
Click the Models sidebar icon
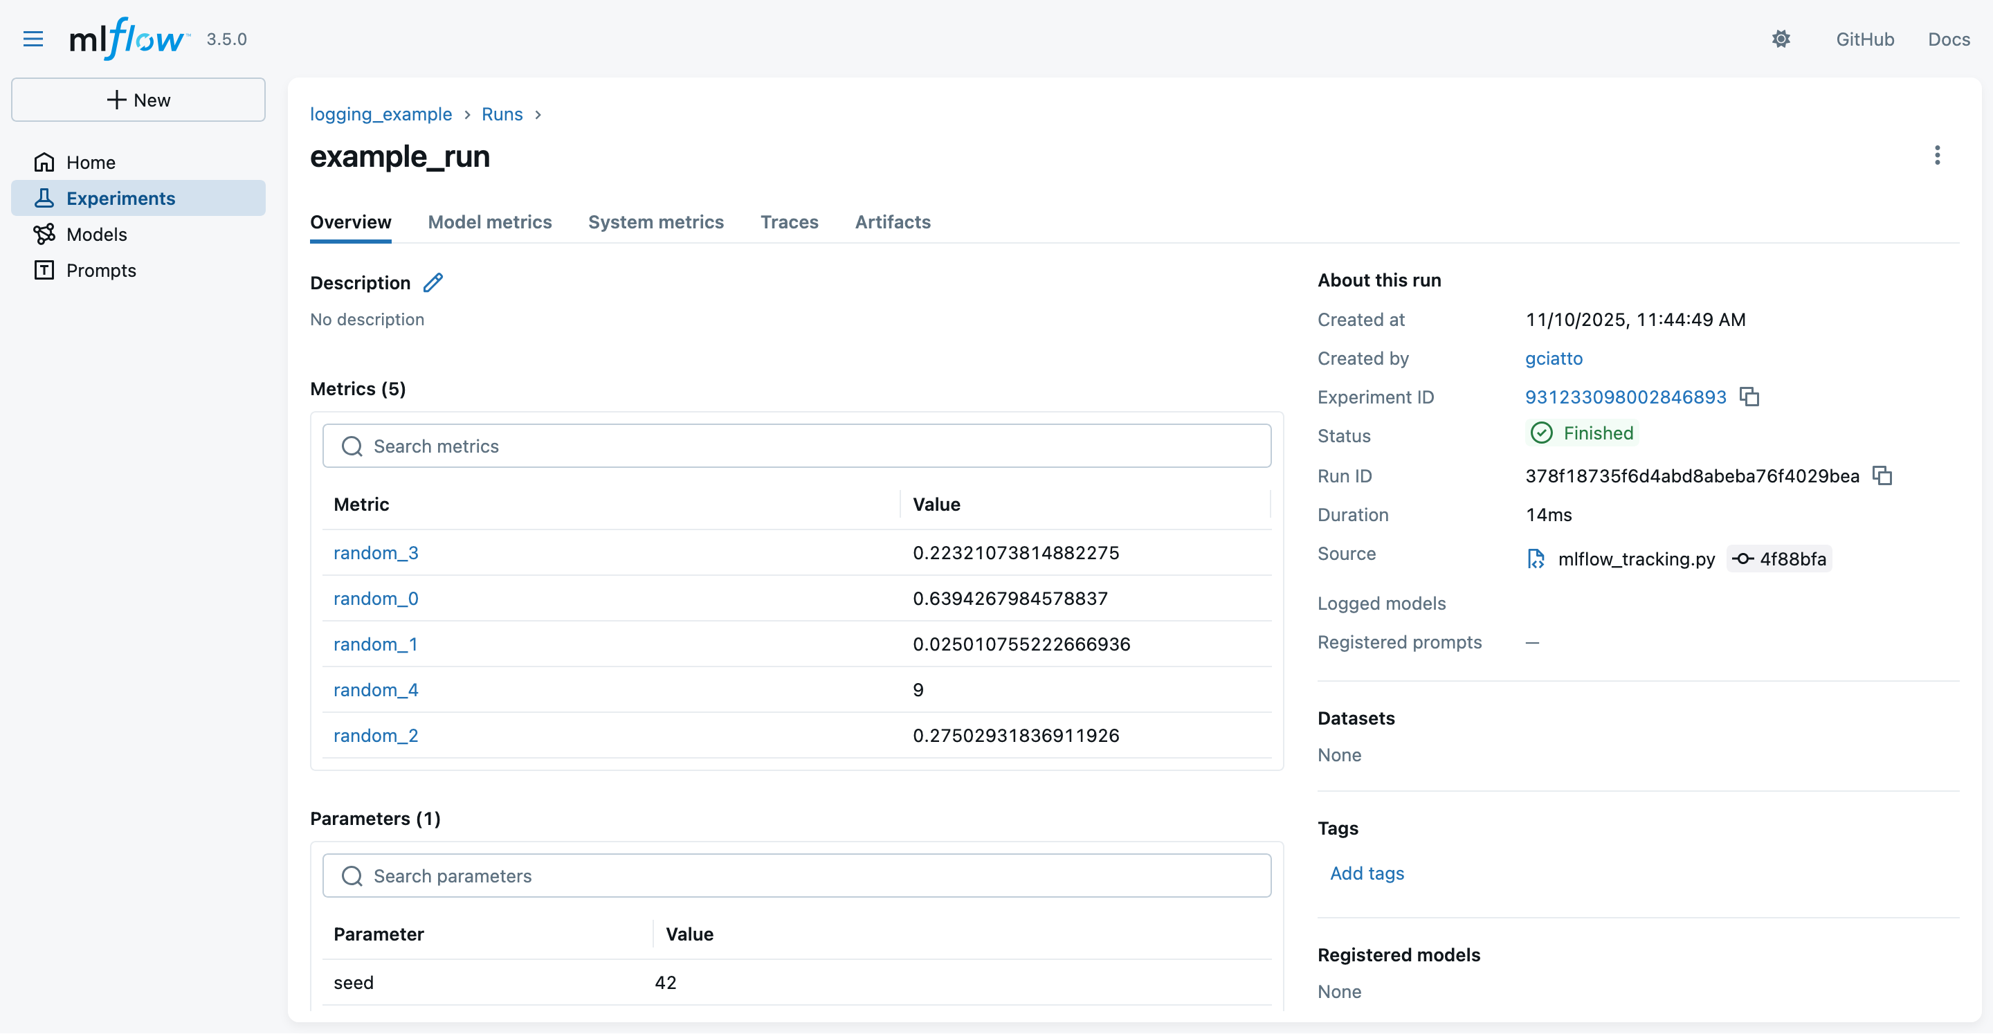coord(44,234)
